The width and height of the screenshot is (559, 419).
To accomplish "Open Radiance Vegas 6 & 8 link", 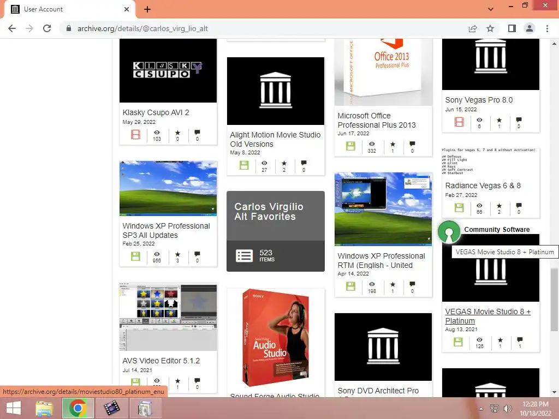I will click(x=483, y=185).
